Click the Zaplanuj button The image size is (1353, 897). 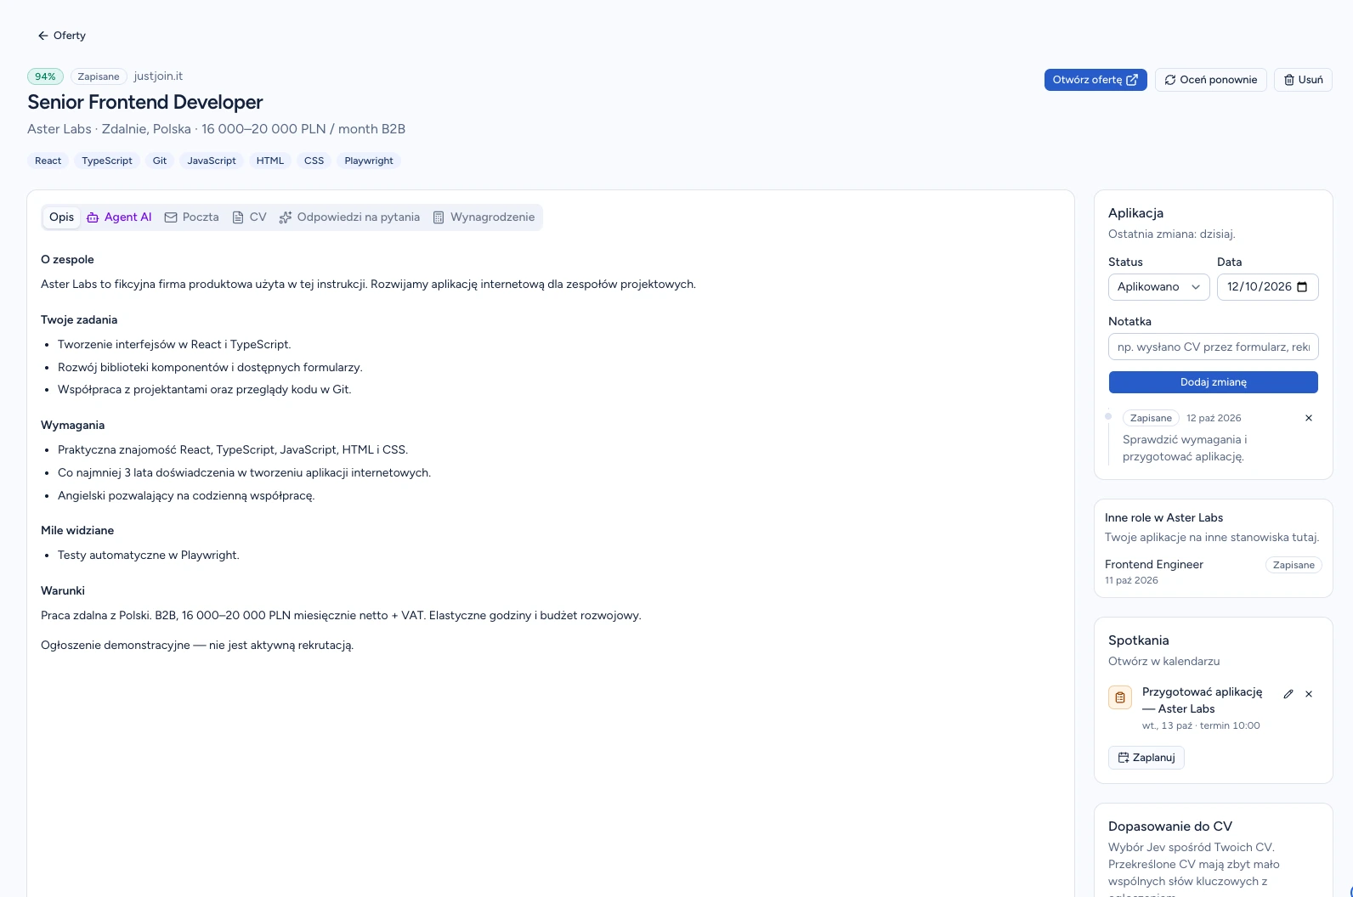tap(1146, 758)
